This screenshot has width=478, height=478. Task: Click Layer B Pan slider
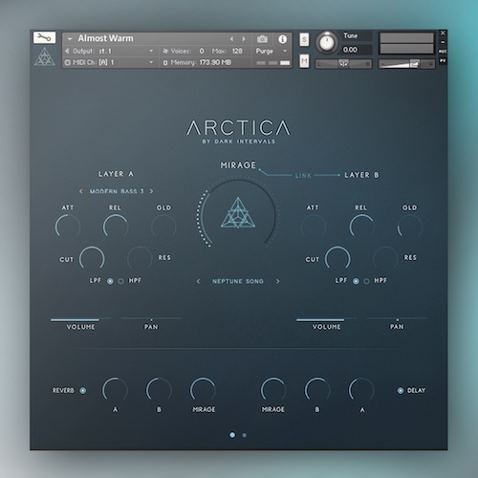(397, 319)
